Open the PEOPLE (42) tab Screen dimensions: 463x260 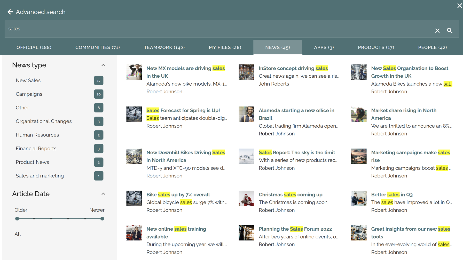(x=433, y=47)
